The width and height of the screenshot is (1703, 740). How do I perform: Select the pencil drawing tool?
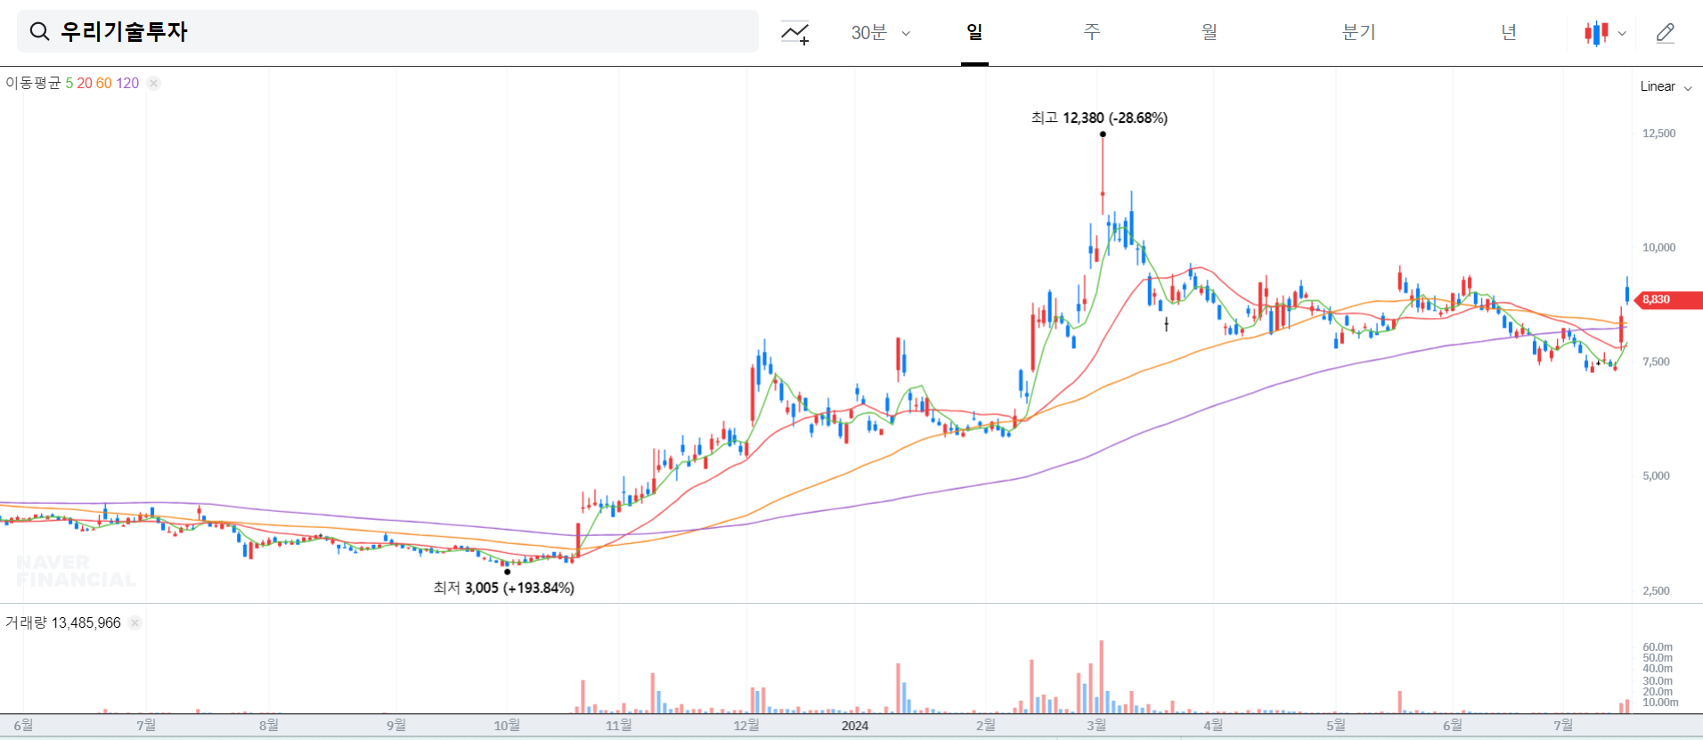tap(1665, 33)
